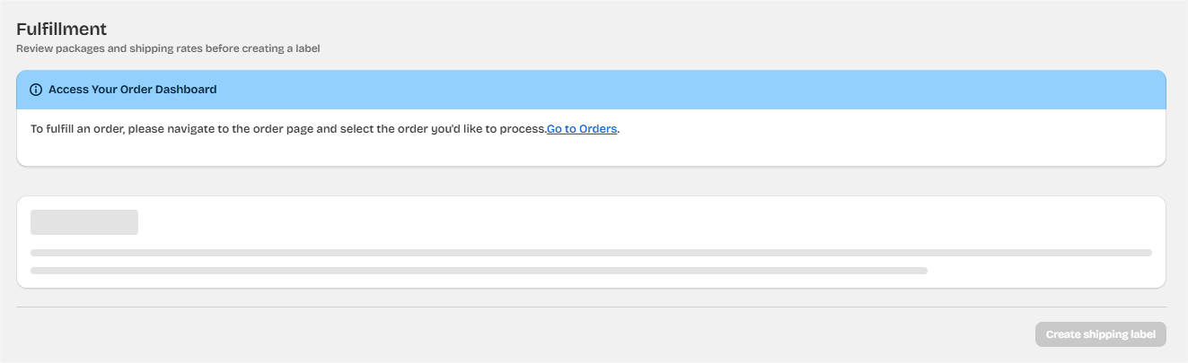
Task: Click the white body area of the order notice card
Action: click(808, 148)
